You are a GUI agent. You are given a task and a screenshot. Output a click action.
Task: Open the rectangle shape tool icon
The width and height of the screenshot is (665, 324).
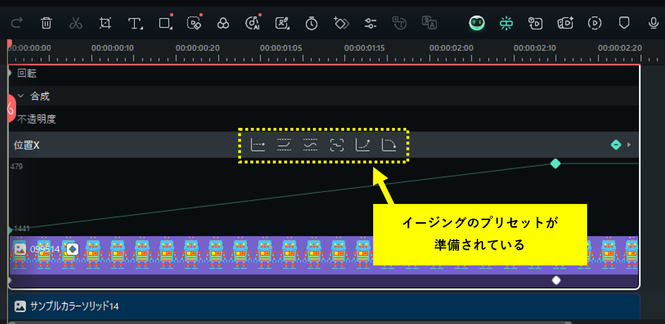click(x=165, y=23)
